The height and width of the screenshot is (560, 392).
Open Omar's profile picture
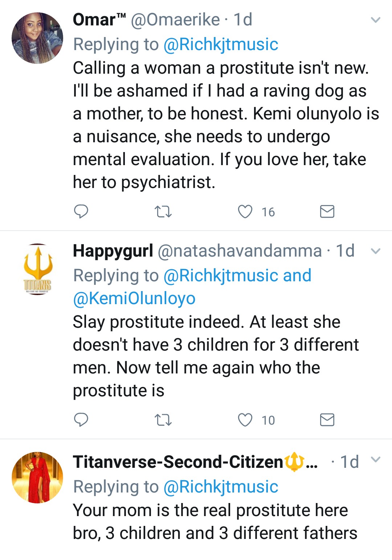(37, 38)
